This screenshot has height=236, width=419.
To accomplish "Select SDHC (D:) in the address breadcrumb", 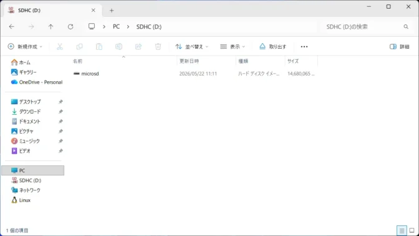I will pos(149,26).
